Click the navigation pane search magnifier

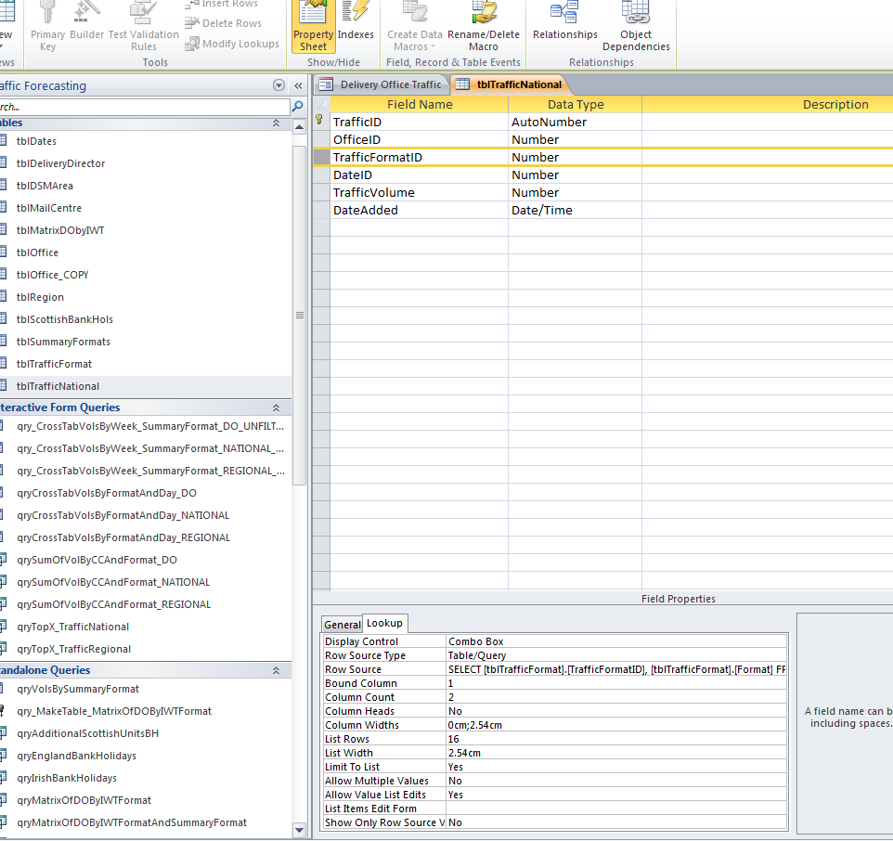point(298,107)
